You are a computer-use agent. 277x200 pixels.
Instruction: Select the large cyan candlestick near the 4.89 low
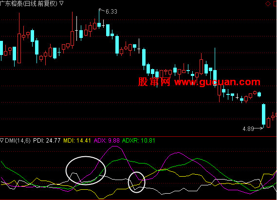pos(263,115)
